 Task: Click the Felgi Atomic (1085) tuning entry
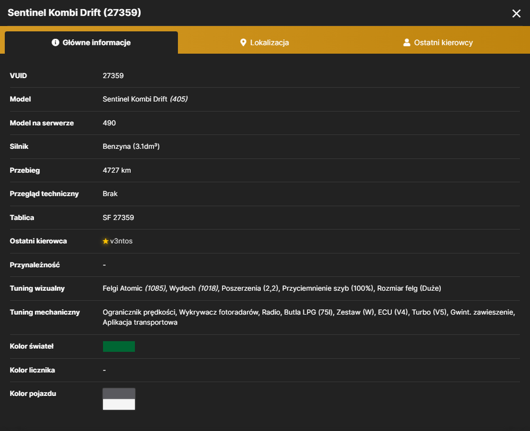click(x=134, y=288)
